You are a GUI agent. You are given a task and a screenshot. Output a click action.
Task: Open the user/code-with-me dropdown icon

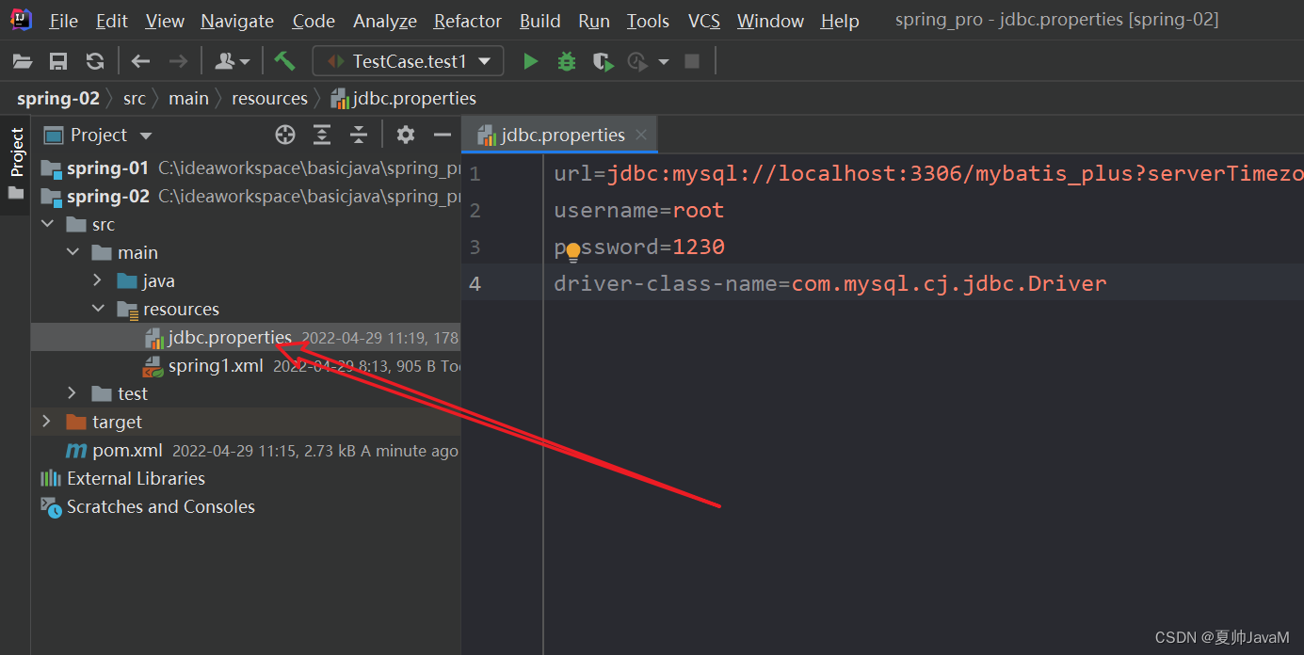coord(232,62)
